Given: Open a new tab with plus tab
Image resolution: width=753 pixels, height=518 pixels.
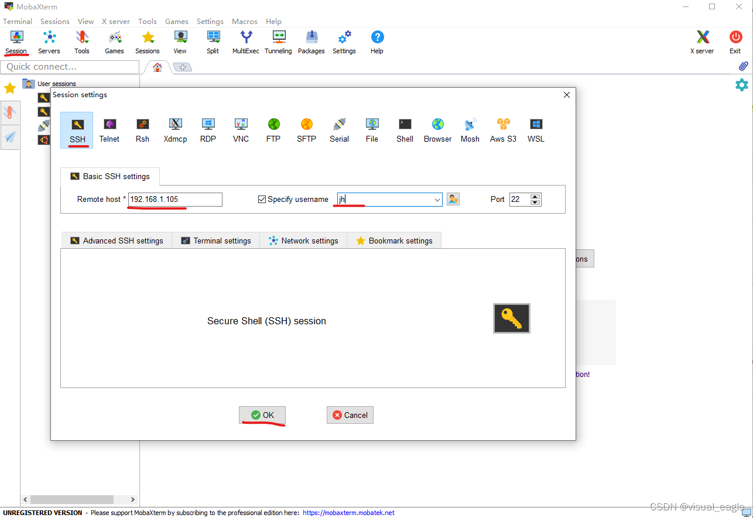Looking at the screenshot, I should (183, 67).
